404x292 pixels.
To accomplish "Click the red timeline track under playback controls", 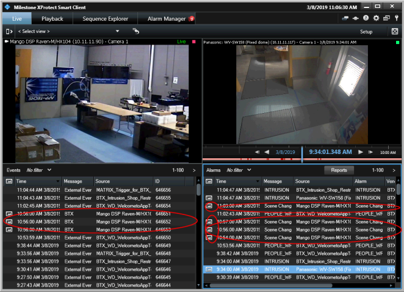I will (301, 159).
